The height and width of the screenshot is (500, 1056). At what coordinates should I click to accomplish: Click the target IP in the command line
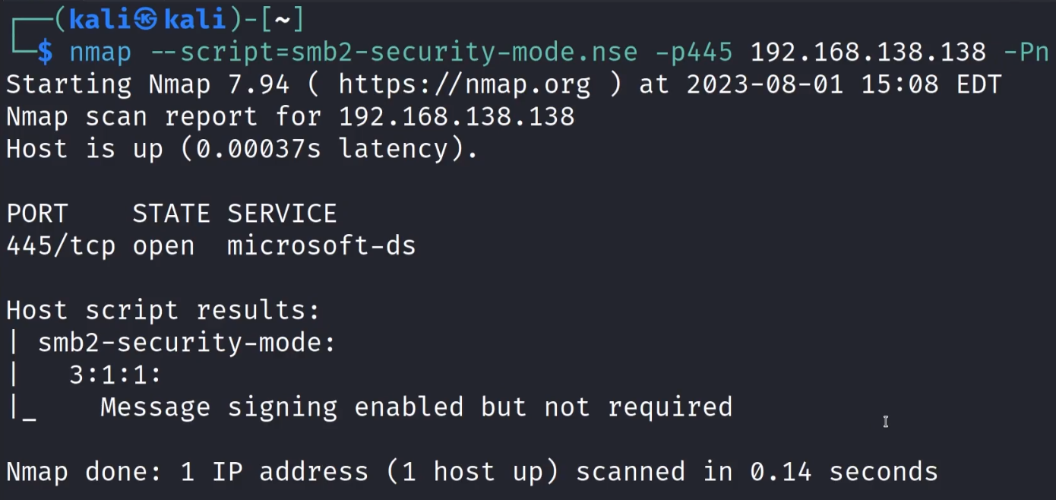[868, 52]
